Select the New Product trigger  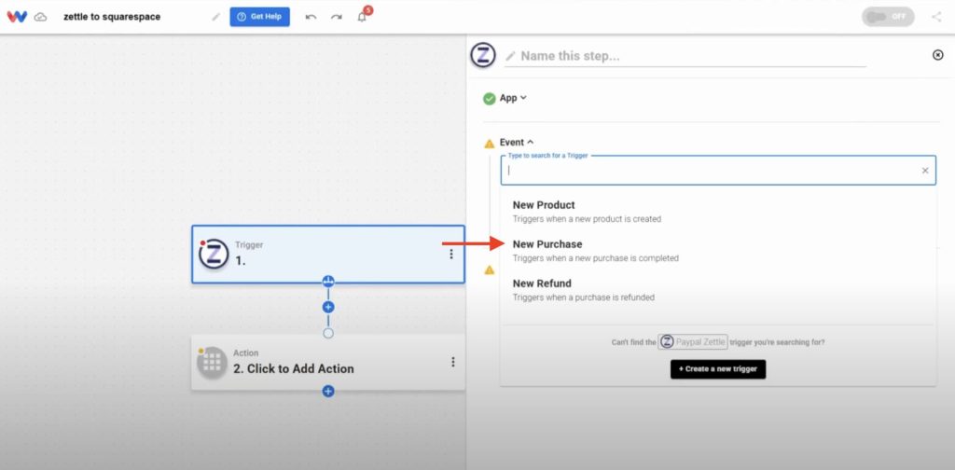pos(718,212)
